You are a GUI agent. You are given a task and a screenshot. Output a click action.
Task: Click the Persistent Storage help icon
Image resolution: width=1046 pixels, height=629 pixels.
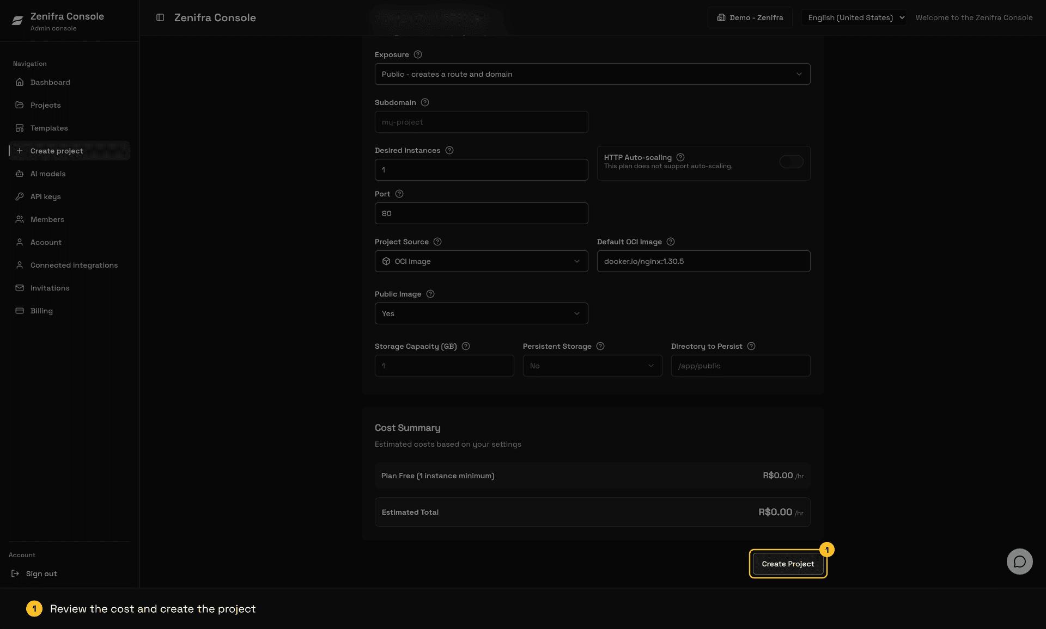point(600,346)
